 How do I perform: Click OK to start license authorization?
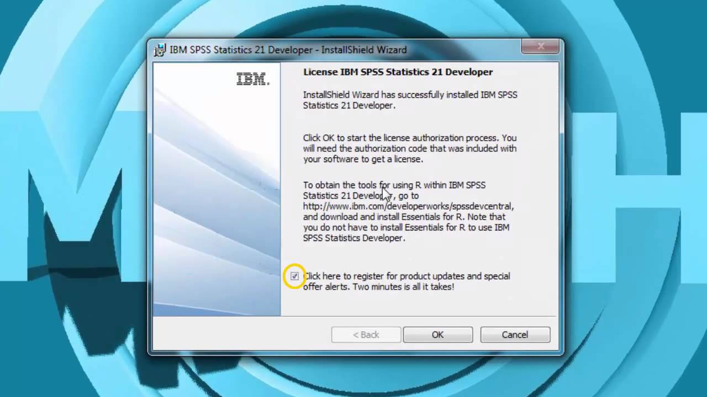pyautogui.click(x=437, y=335)
